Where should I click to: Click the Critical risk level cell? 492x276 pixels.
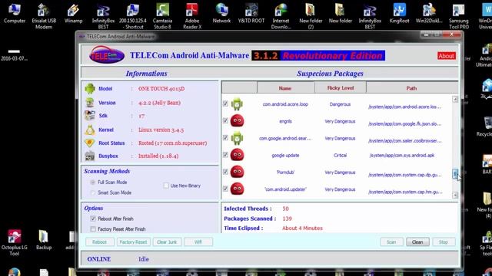[340, 155]
